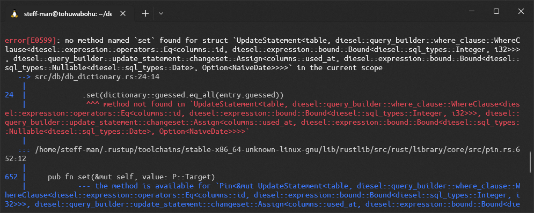Minimize the terminal window
Screen dimensions: 534x213
[x=472, y=11]
